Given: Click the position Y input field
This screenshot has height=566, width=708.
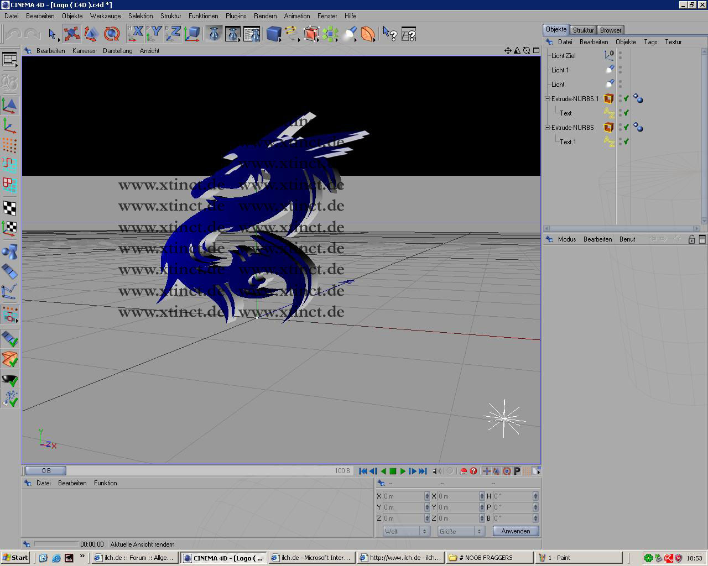Looking at the screenshot, I should (x=403, y=507).
